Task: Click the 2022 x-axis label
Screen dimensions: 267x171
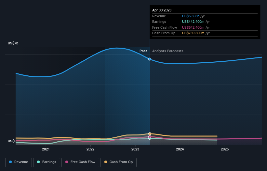Action: (90, 149)
